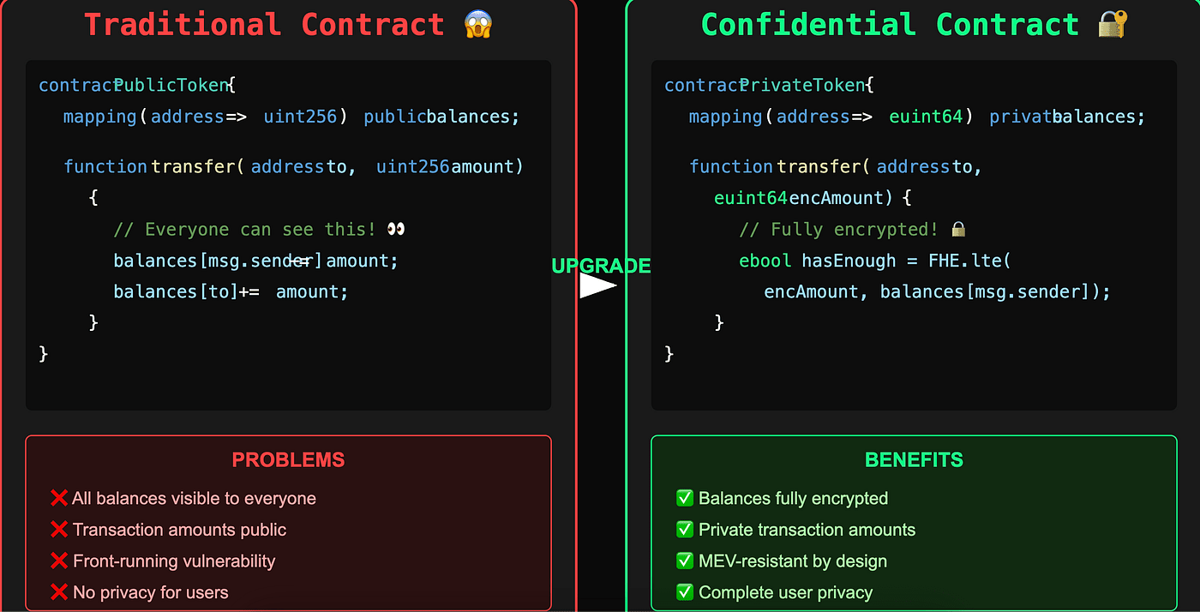Select the 'Traditional Contract' heading
This screenshot has width=1200, height=612.
click(x=264, y=25)
